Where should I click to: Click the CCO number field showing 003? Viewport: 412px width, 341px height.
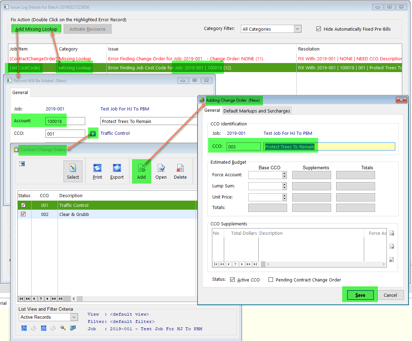(x=244, y=147)
